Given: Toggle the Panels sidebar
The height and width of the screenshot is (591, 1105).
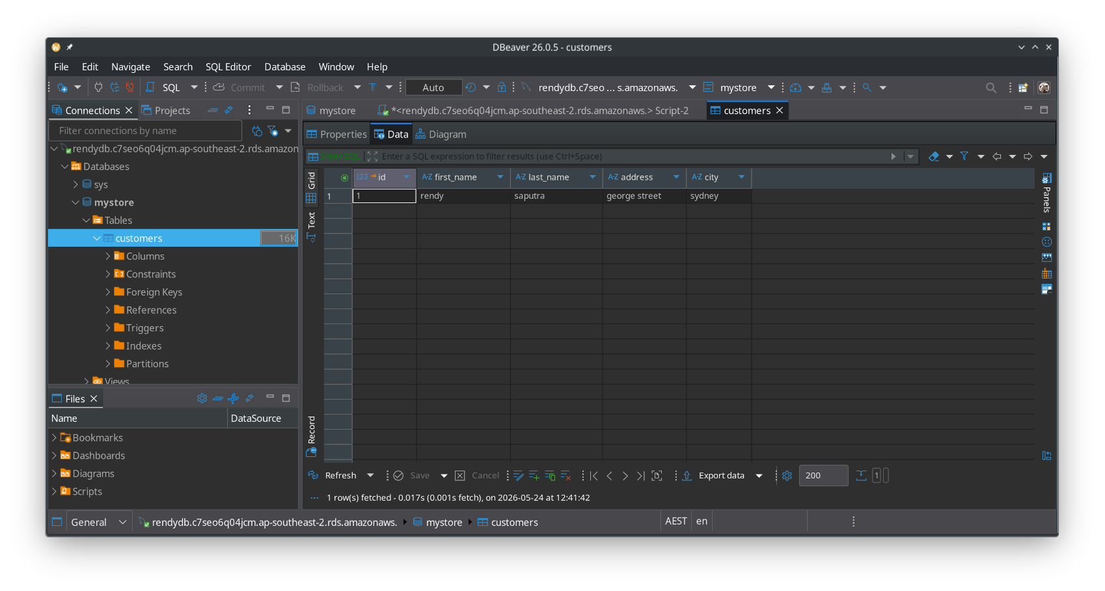Looking at the screenshot, I should click(1046, 193).
